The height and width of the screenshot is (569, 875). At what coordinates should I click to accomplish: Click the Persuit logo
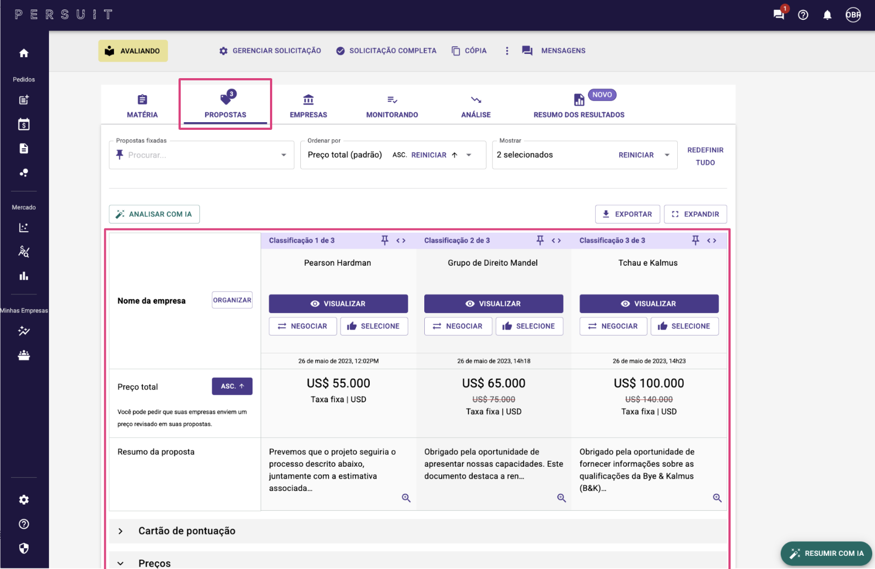point(63,15)
